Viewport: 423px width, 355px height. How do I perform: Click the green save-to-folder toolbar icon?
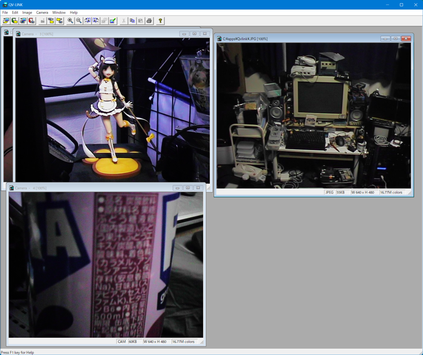coord(14,21)
